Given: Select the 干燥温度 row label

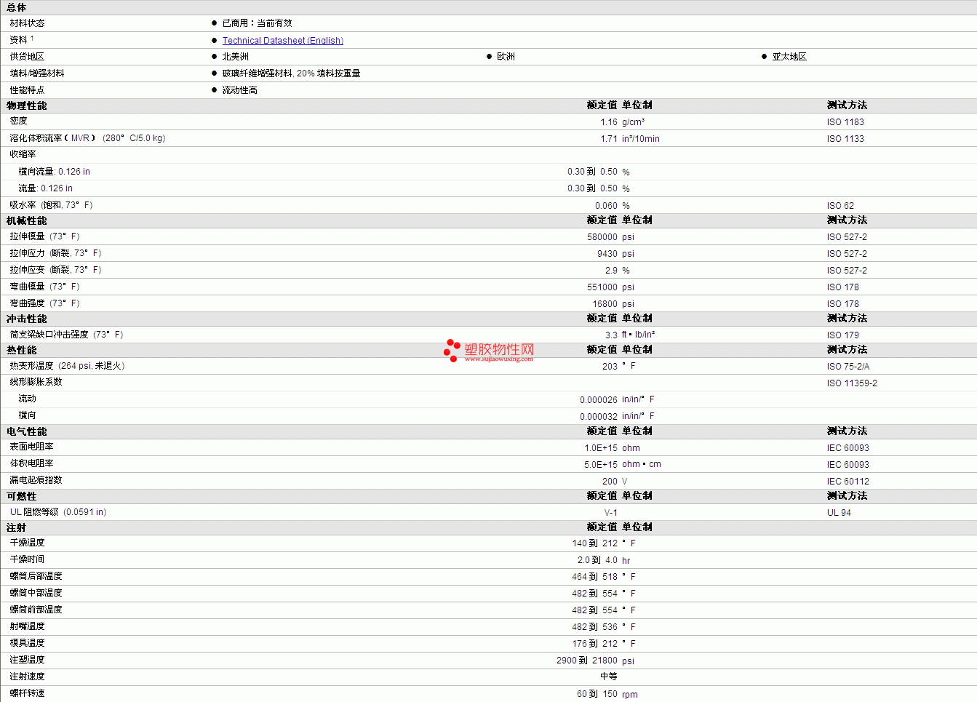Looking at the screenshot, I should [x=27, y=543].
